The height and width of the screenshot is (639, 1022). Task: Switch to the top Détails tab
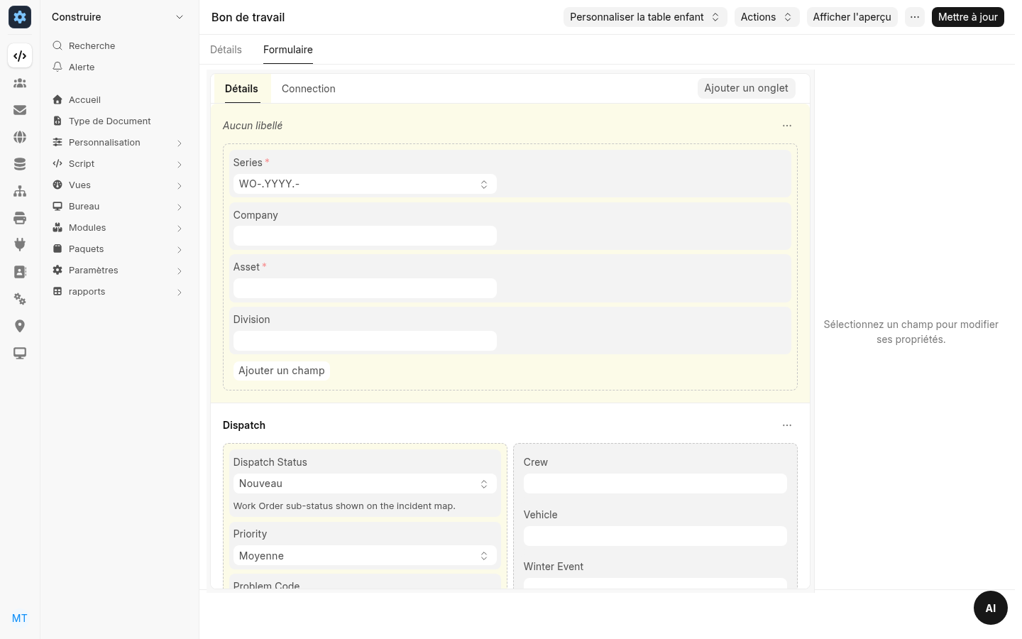226,50
